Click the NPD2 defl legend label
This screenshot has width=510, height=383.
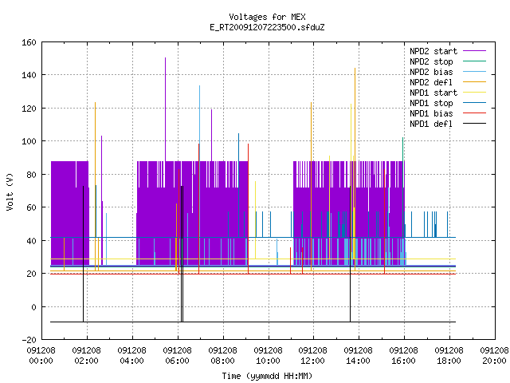(431, 82)
